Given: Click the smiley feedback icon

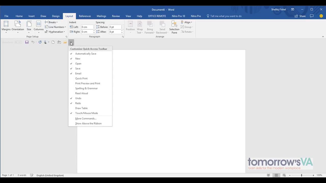Looking at the screenshot, I should point(321,16).
